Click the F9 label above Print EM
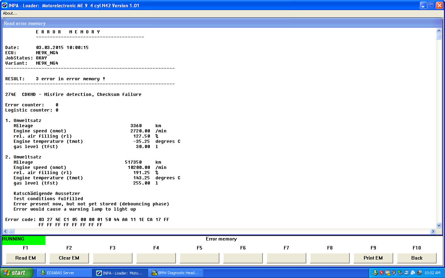The height and width of the screenshot is (278, 445). pyautogui.click(x=373, y=248)
